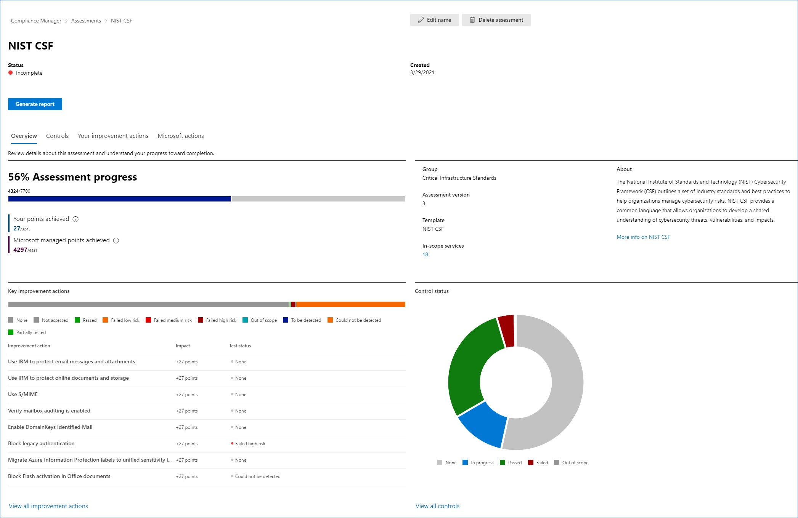Open More info on NIST CSF link

(643, 237)
